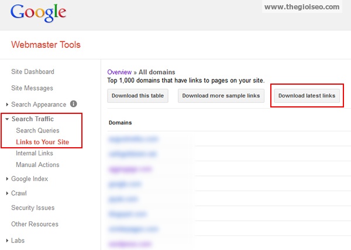
Task: Click the Search Traffic label
Action: 33,119
